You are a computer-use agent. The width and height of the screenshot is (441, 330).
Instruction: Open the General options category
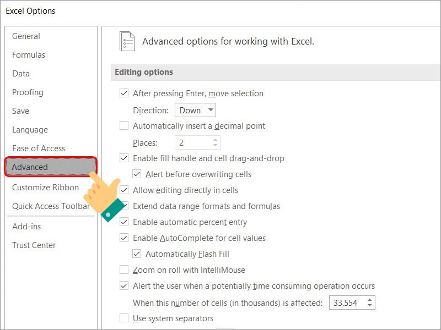(26, 36)
